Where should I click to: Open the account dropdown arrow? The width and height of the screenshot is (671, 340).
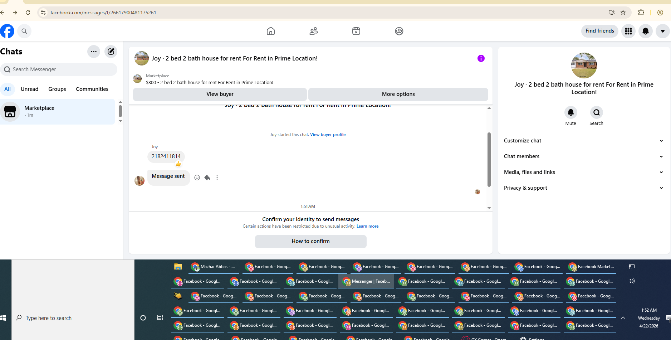(663, 31)
